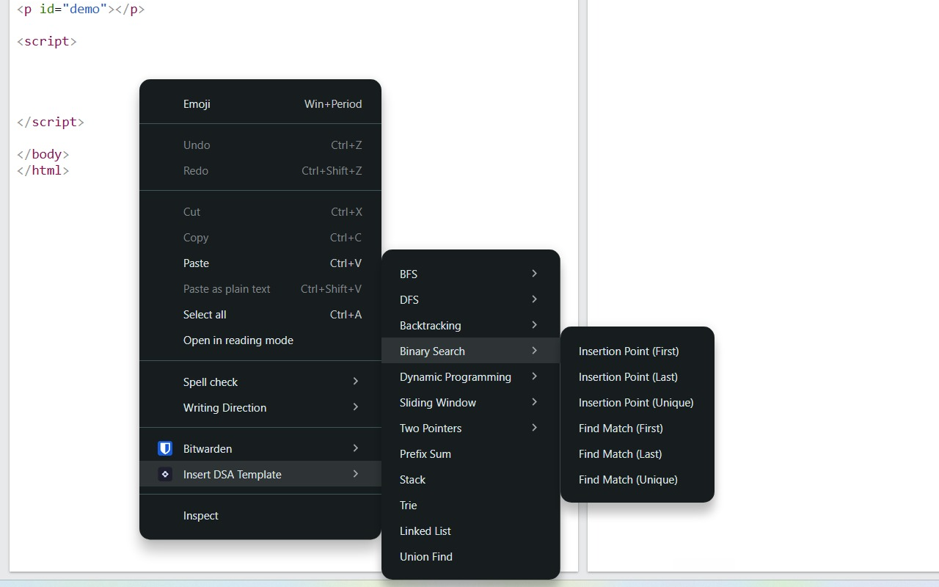939x587 pixels.
Task: Select the Two Pointers entry
Action: coord(471,429)
